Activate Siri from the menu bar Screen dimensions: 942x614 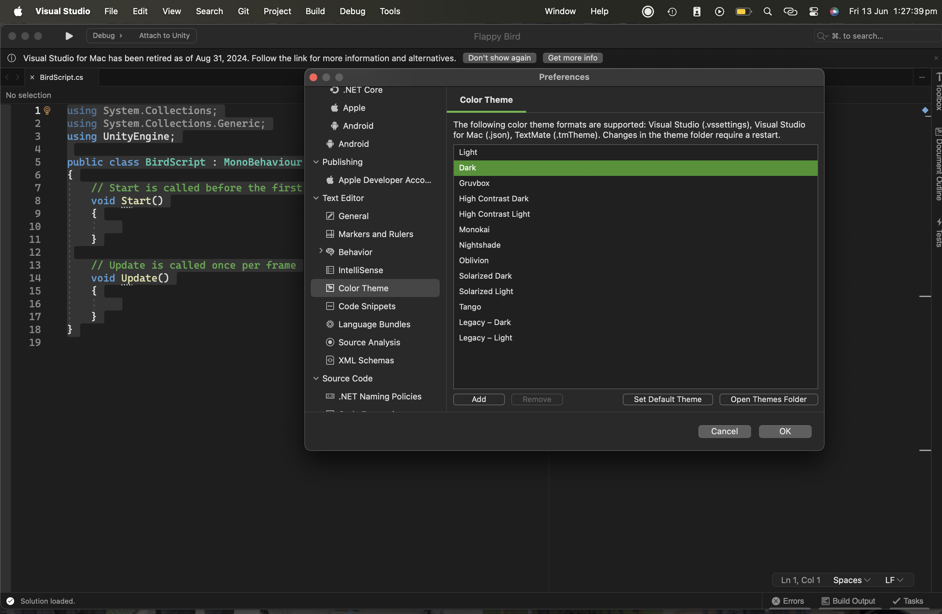(834, 11)
